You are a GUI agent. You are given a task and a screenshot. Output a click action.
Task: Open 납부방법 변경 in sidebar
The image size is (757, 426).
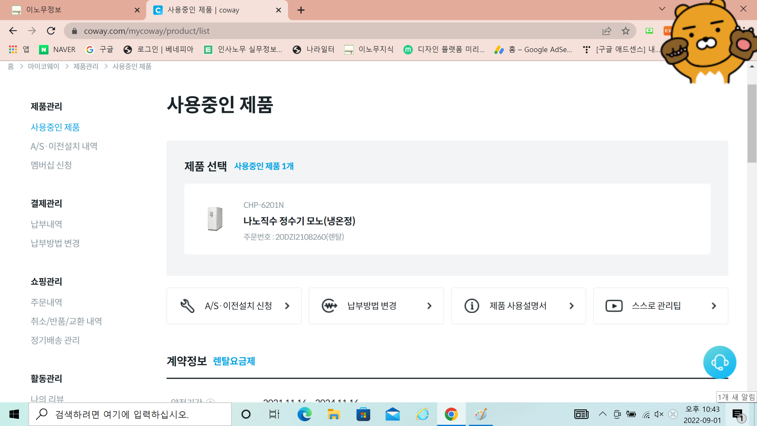[55, 243]
